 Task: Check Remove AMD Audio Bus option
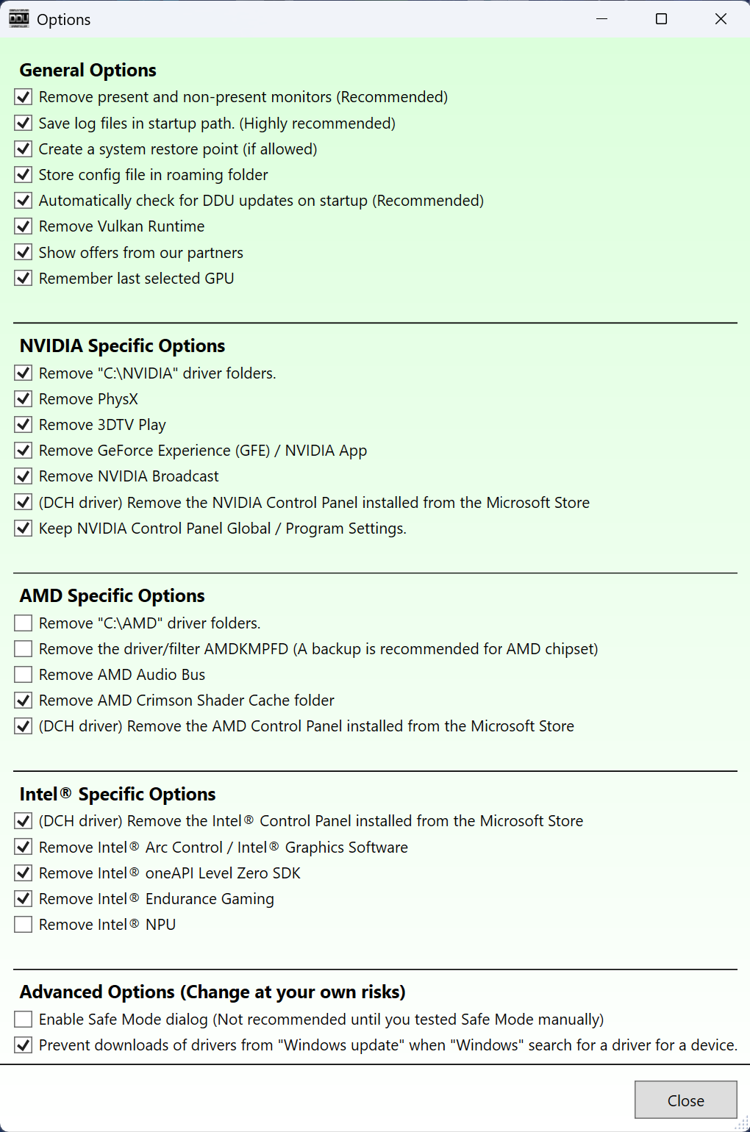click(x=24, y=675)
